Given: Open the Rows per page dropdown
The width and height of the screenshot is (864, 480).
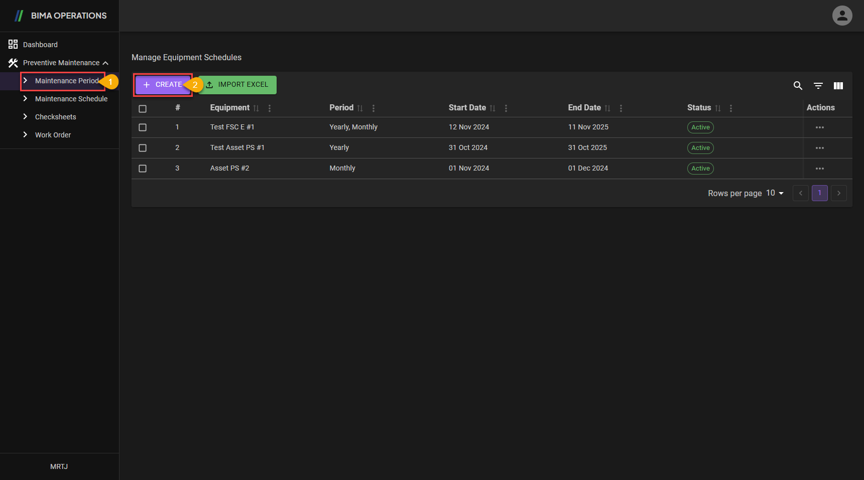Looking at the screenshot, I should 774,193.
